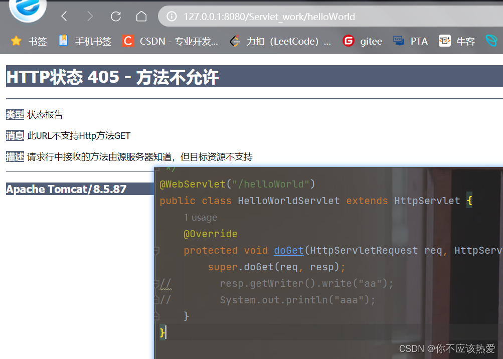Reload the page with the refresh icon
The image size is (503, 359).
point(115,16)
